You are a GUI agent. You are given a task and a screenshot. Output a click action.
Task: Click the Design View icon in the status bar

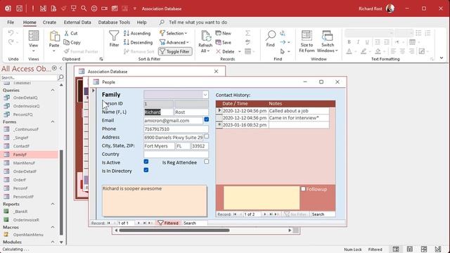pos(438,249)
